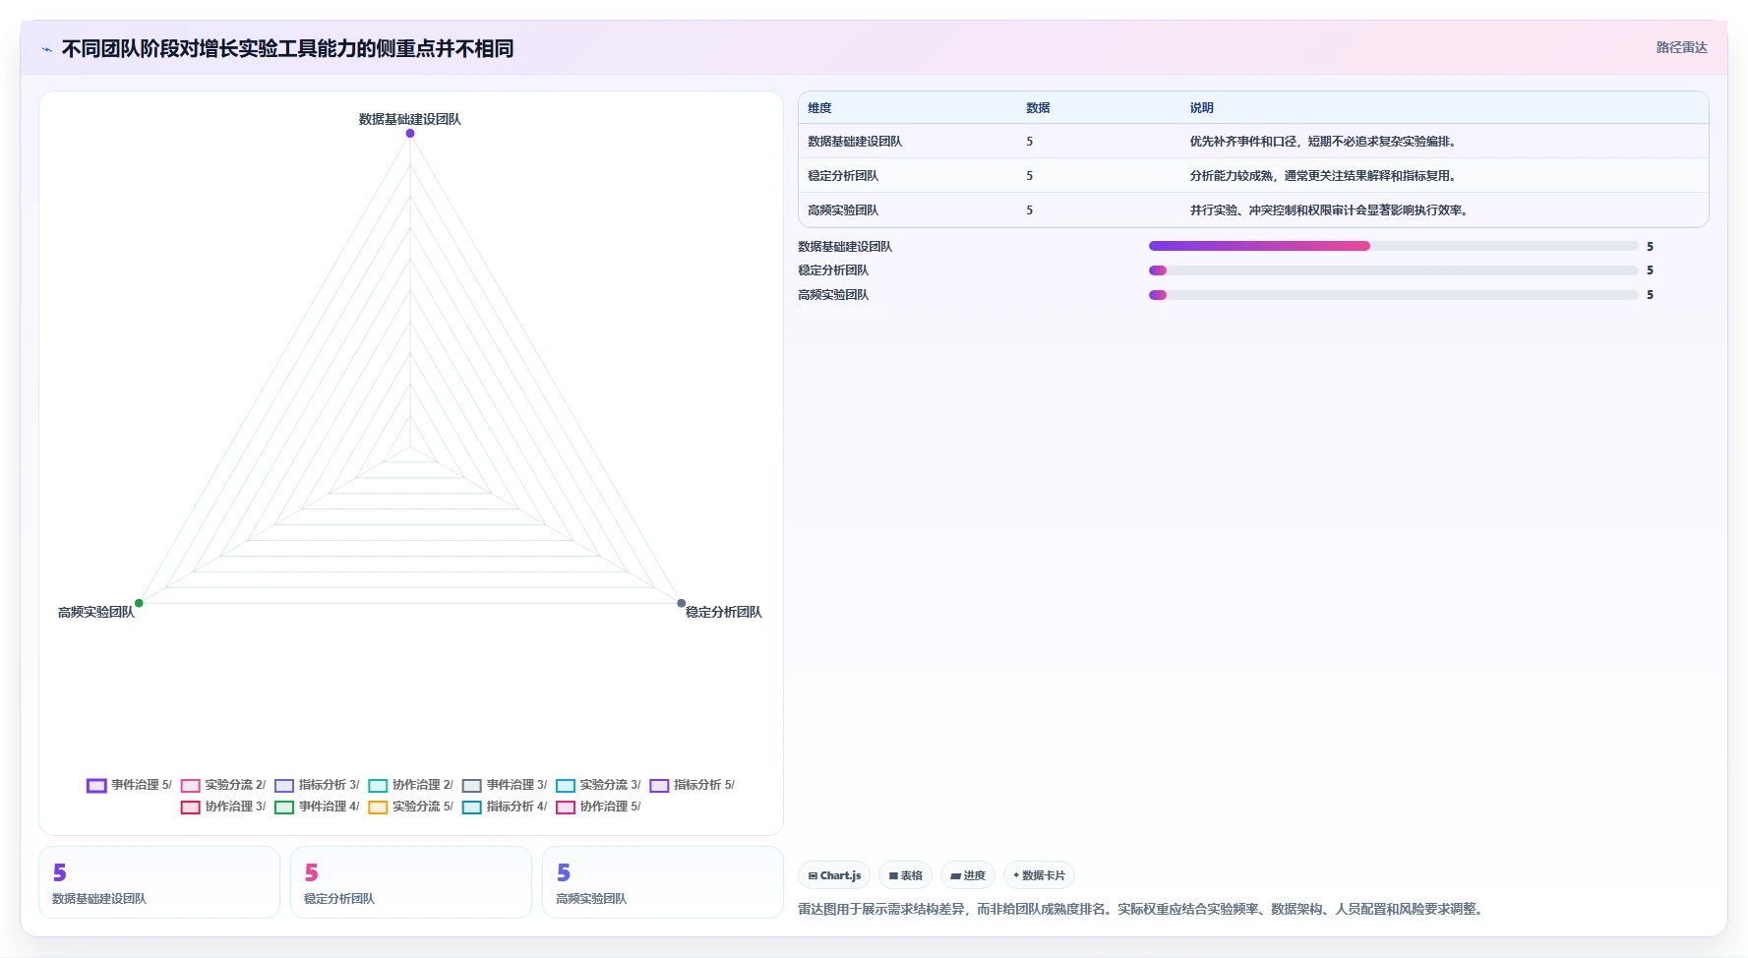Image resolution: width=1748 pixels, height=958 pixels.
Task: Click the footnote starting 雷达图用于展示需求结构差异
Action: tap(1141, 909)
